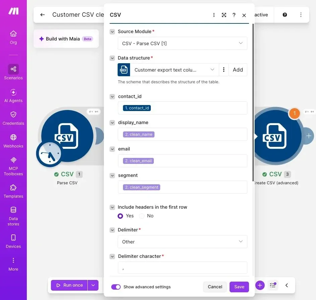Open the scenario kebab menu in top bar

(x=301, y=15)
